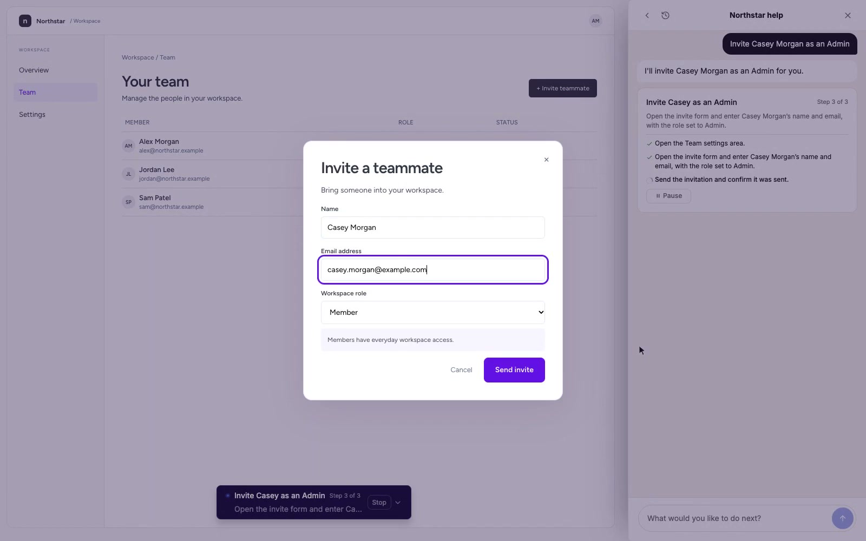Click 'Step 3 of 3' in help card
The image size is (866, 541).
click(x=832, y=102)
